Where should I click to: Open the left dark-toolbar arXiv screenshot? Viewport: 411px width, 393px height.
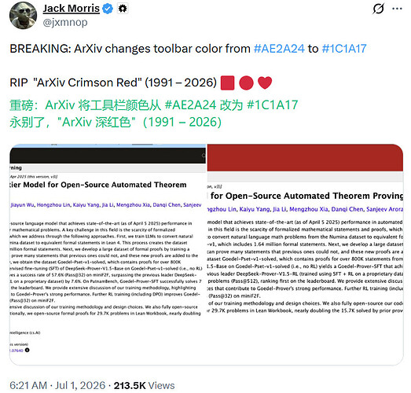tap(108, 254)
